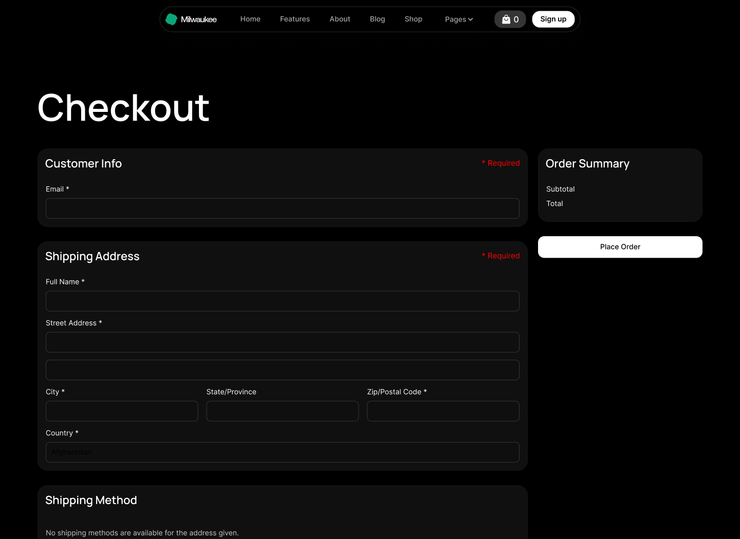Select the second address line field
Viewport: 740px width, 539px height.
point(283,370)
